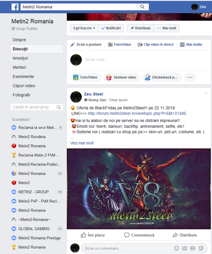Open Sesiune video popcorn option
The image size is (212, 254).
point(122,77)
